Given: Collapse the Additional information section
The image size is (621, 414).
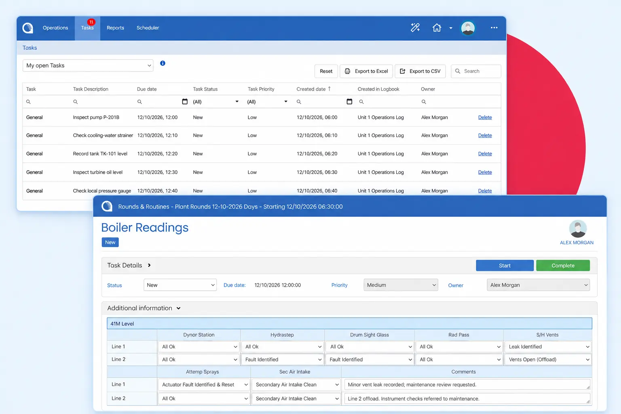Looking at the screenshot, I should 178,308.
